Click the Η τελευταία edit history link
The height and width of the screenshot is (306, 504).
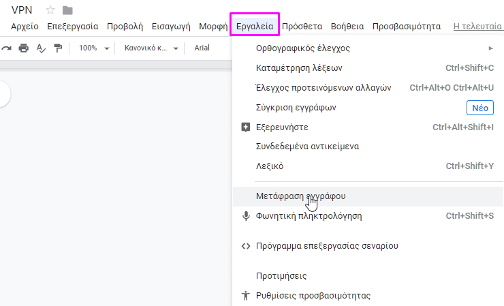[x=477, y=27]
